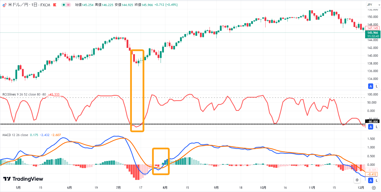This screenshot has height=192, width=381.
Task: Click the close value 145.966 in header
Action: point(147,5)
